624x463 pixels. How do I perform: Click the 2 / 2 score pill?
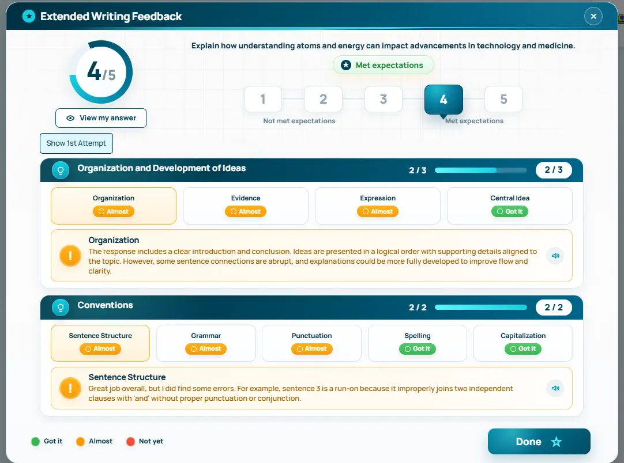554,307
